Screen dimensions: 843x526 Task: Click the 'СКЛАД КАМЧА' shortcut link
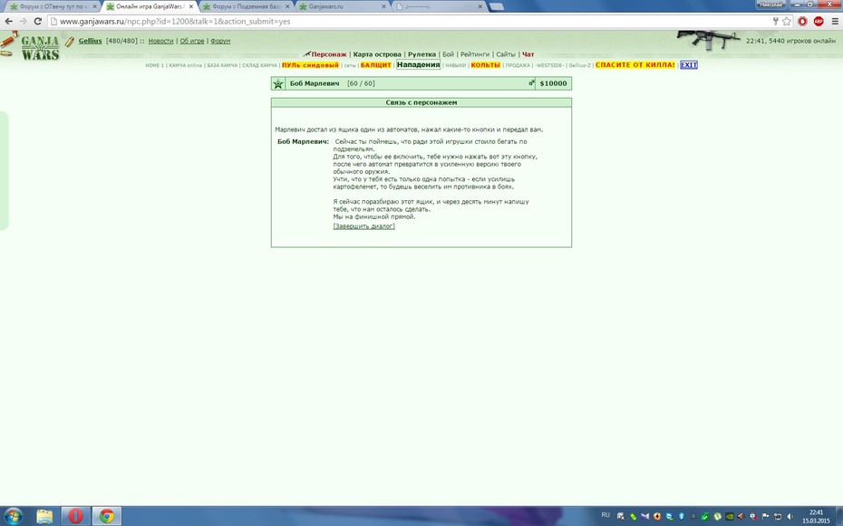pos(259,65)
